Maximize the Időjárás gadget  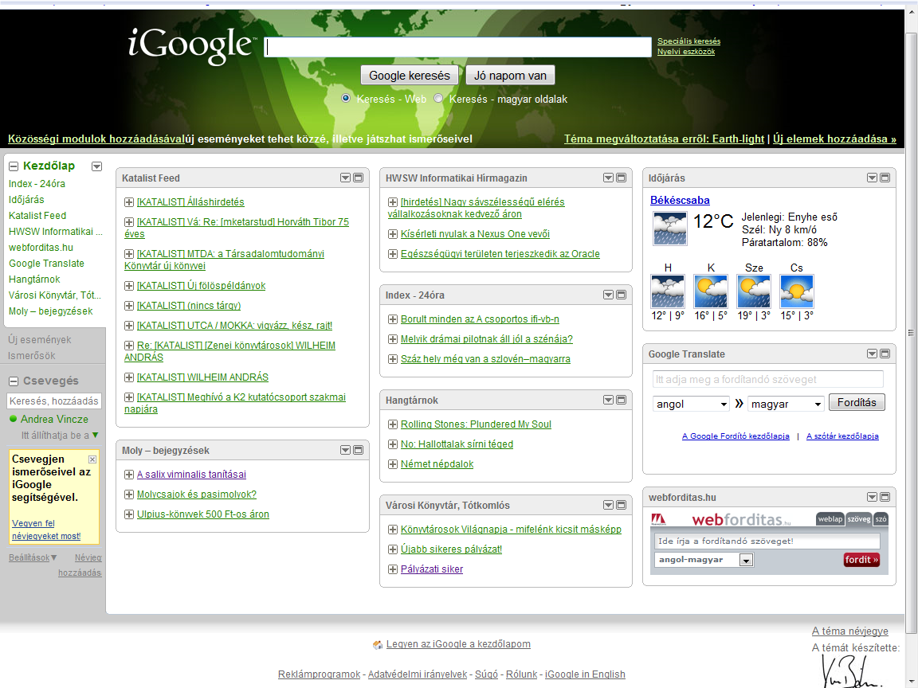point(885,178)
